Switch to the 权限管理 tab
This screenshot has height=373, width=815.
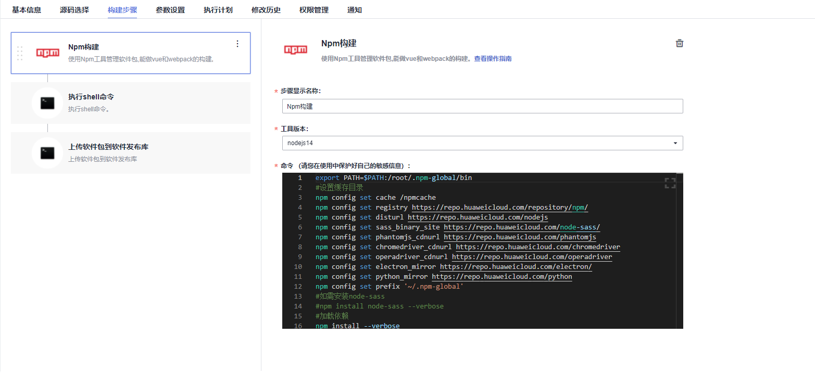314,10
